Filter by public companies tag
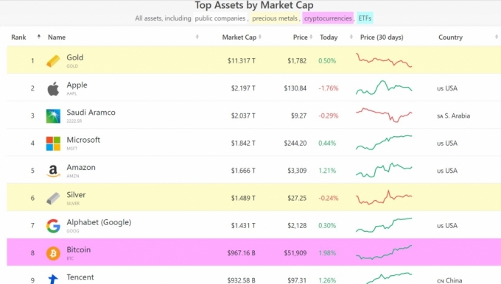The height and width of the screenshot is (284, 501). 220,18
